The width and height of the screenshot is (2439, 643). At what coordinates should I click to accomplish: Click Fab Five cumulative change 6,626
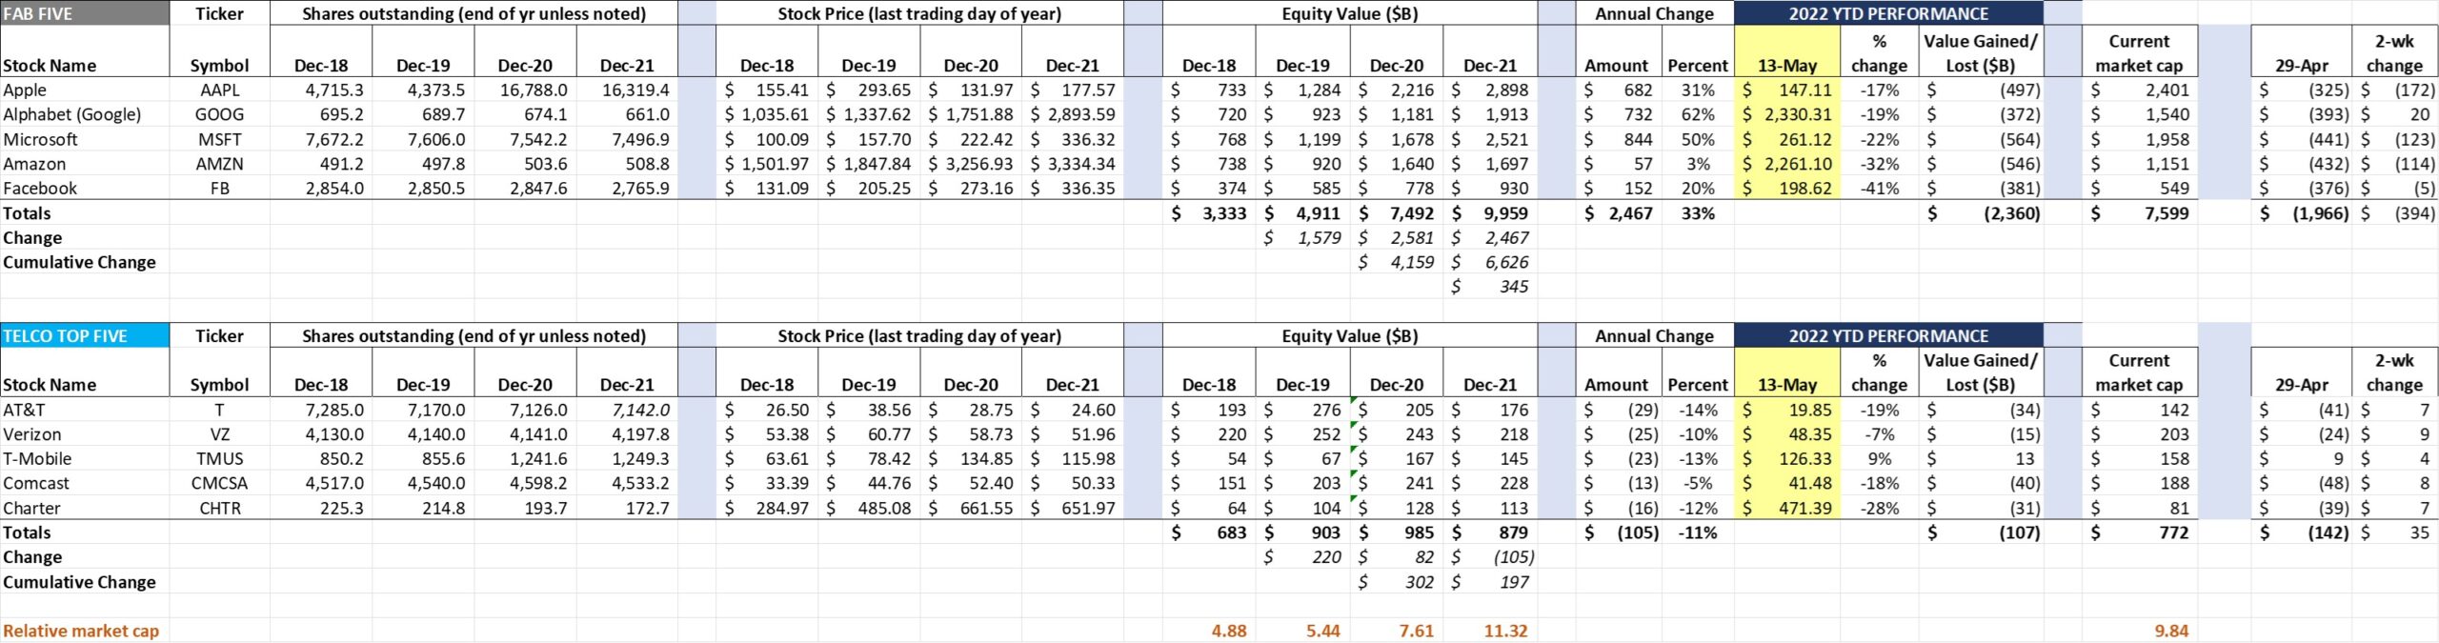(x=1490, y=262)
